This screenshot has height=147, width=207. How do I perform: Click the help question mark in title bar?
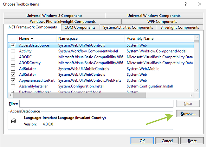tap(186, 4)
